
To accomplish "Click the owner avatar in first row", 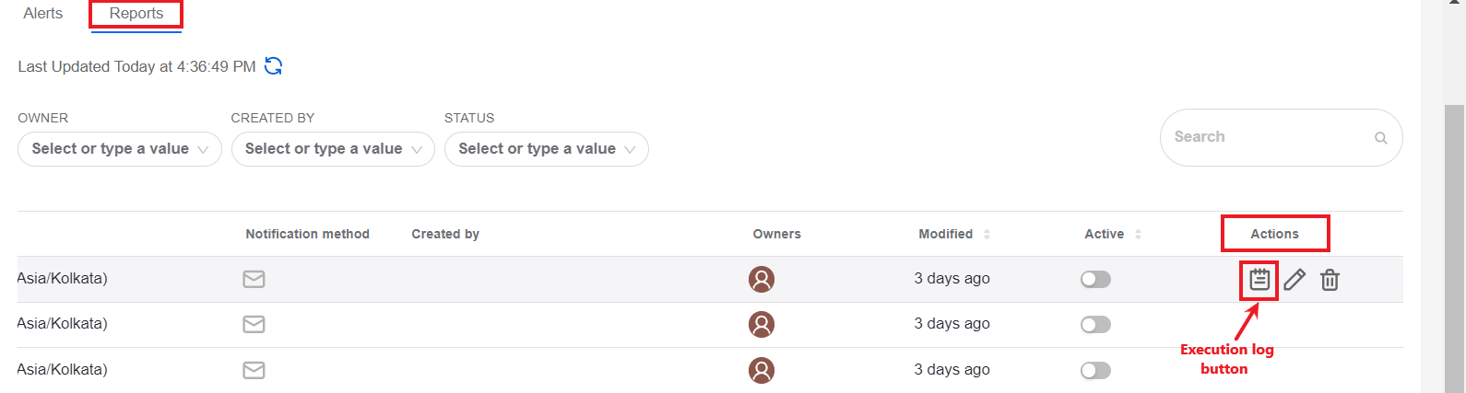I will click(762, 279).
